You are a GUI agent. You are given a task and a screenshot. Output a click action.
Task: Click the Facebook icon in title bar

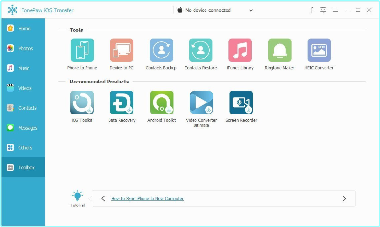pyautogui.click(x=311, y=10)
